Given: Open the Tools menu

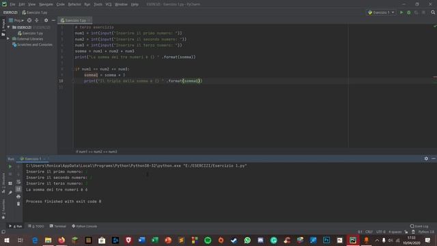Looking at the screenshot, I should (98, 4).
